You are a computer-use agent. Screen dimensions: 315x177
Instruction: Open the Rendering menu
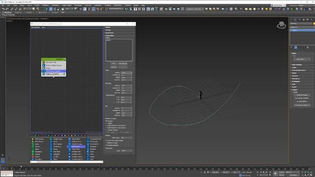click(x=78, y=5)
